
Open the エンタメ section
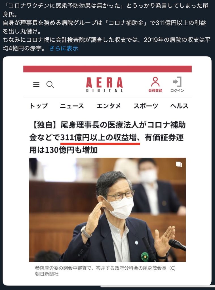pos(109,106)
